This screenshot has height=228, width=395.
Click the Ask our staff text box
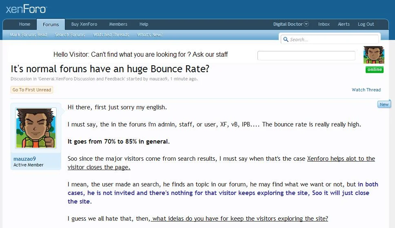[306, 55]
